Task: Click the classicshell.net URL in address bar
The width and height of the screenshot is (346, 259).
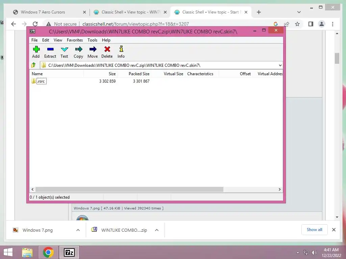Action: tap(136, 24)
